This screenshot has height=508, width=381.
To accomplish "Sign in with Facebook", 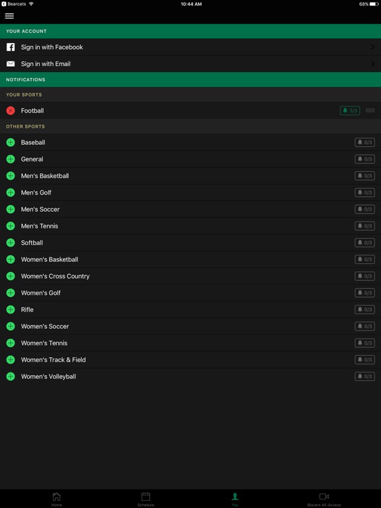I will coord(190,47).
